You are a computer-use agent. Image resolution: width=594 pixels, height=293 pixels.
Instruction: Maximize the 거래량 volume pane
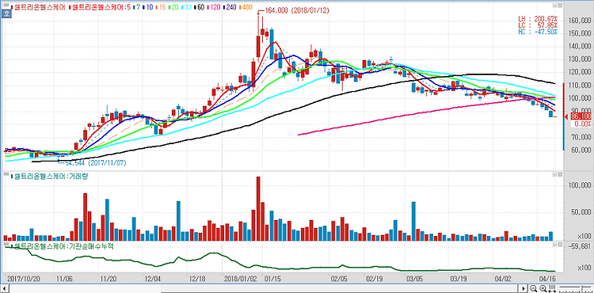pyautogui.click(x=554, y=175)
